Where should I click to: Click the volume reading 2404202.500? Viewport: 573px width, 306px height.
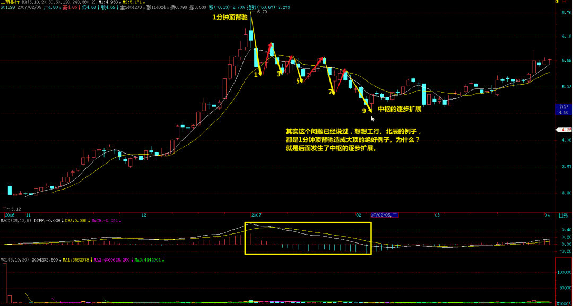pos(45,260)
